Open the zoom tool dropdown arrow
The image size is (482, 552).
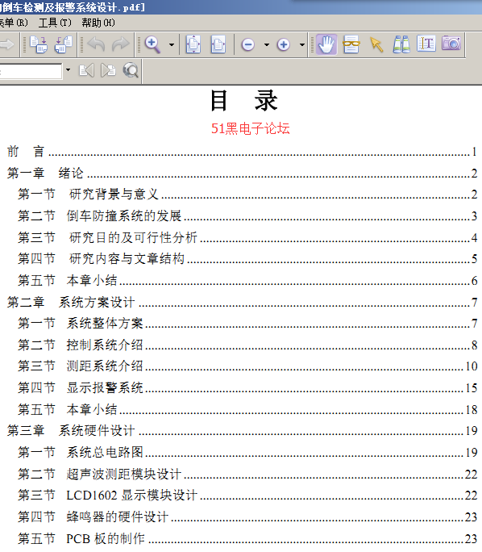coord(172,44)
